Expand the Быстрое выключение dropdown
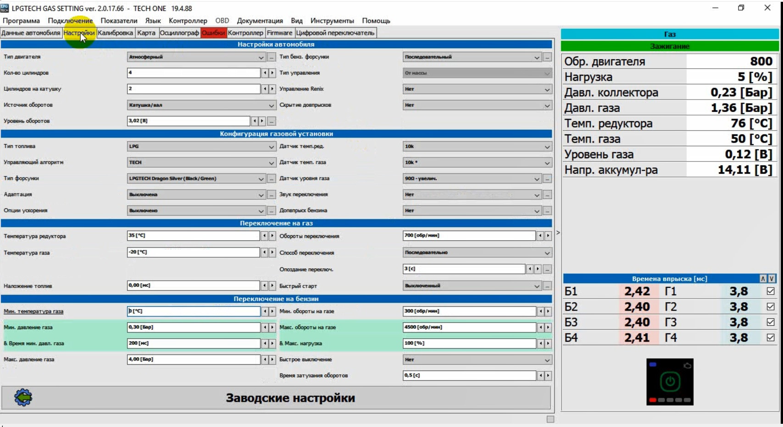 [x=477, y=360]
